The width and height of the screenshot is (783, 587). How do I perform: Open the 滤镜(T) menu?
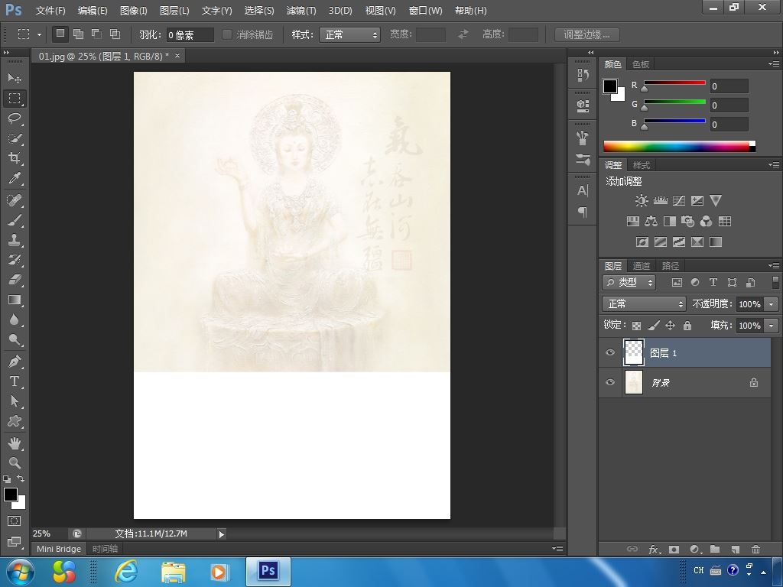click(x=301, y=11)
